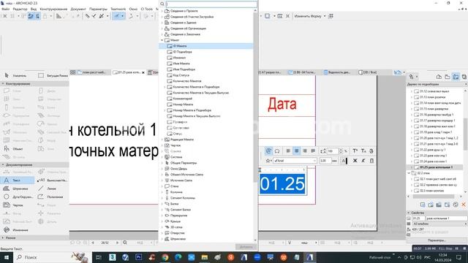Image resolution: width=468 pixels, height=263 pixels.
Task: Switch to the 3D / Все tab
Action: [x=367, y=72]
